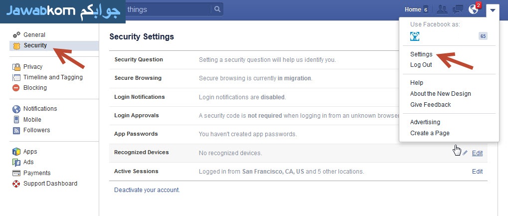The height and width of the screenshot is (216, 508).
Task: Open notifications globe icon with red badge
Action: click(474, 9)
